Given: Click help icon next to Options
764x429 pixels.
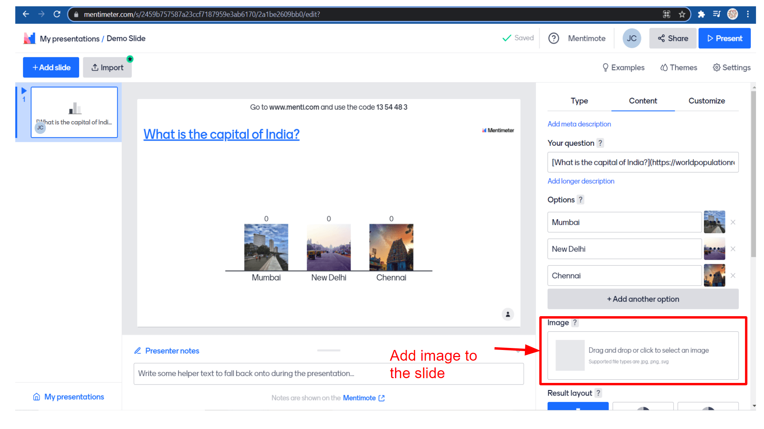Looking at the screenshot, I should 581,200.
